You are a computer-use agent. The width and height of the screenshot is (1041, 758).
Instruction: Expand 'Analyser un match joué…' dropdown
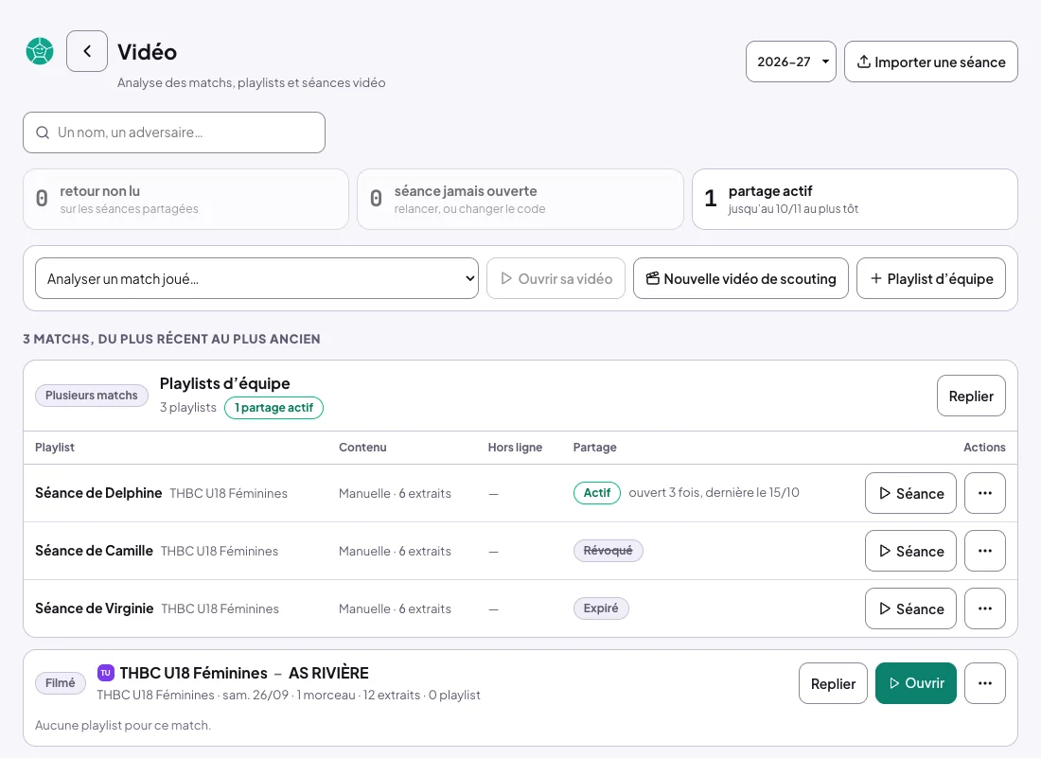pyautogui.click(x=256, y=279)
